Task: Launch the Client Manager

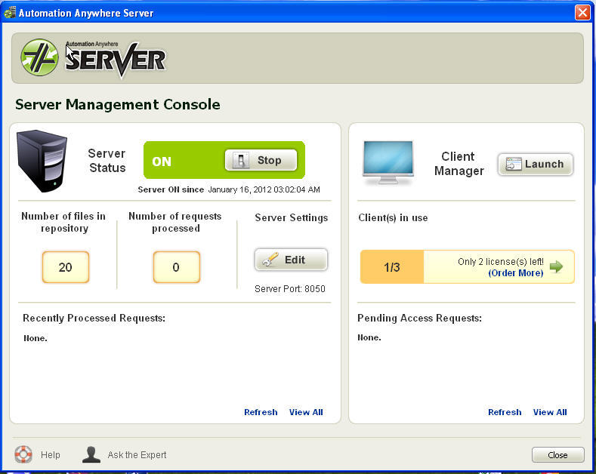Action: click(x=535, y=164)
